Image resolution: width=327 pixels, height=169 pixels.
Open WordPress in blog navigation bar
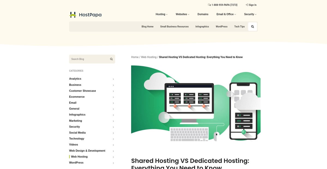tap(222, 27)
